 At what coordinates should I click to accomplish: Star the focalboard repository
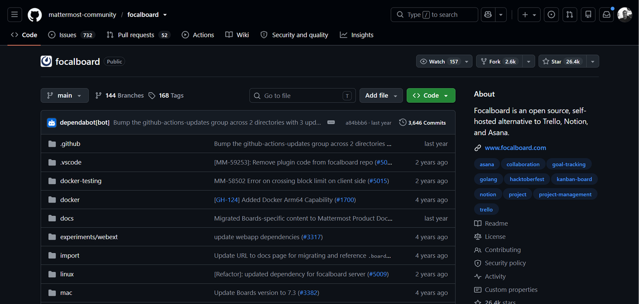coord(562,61)
